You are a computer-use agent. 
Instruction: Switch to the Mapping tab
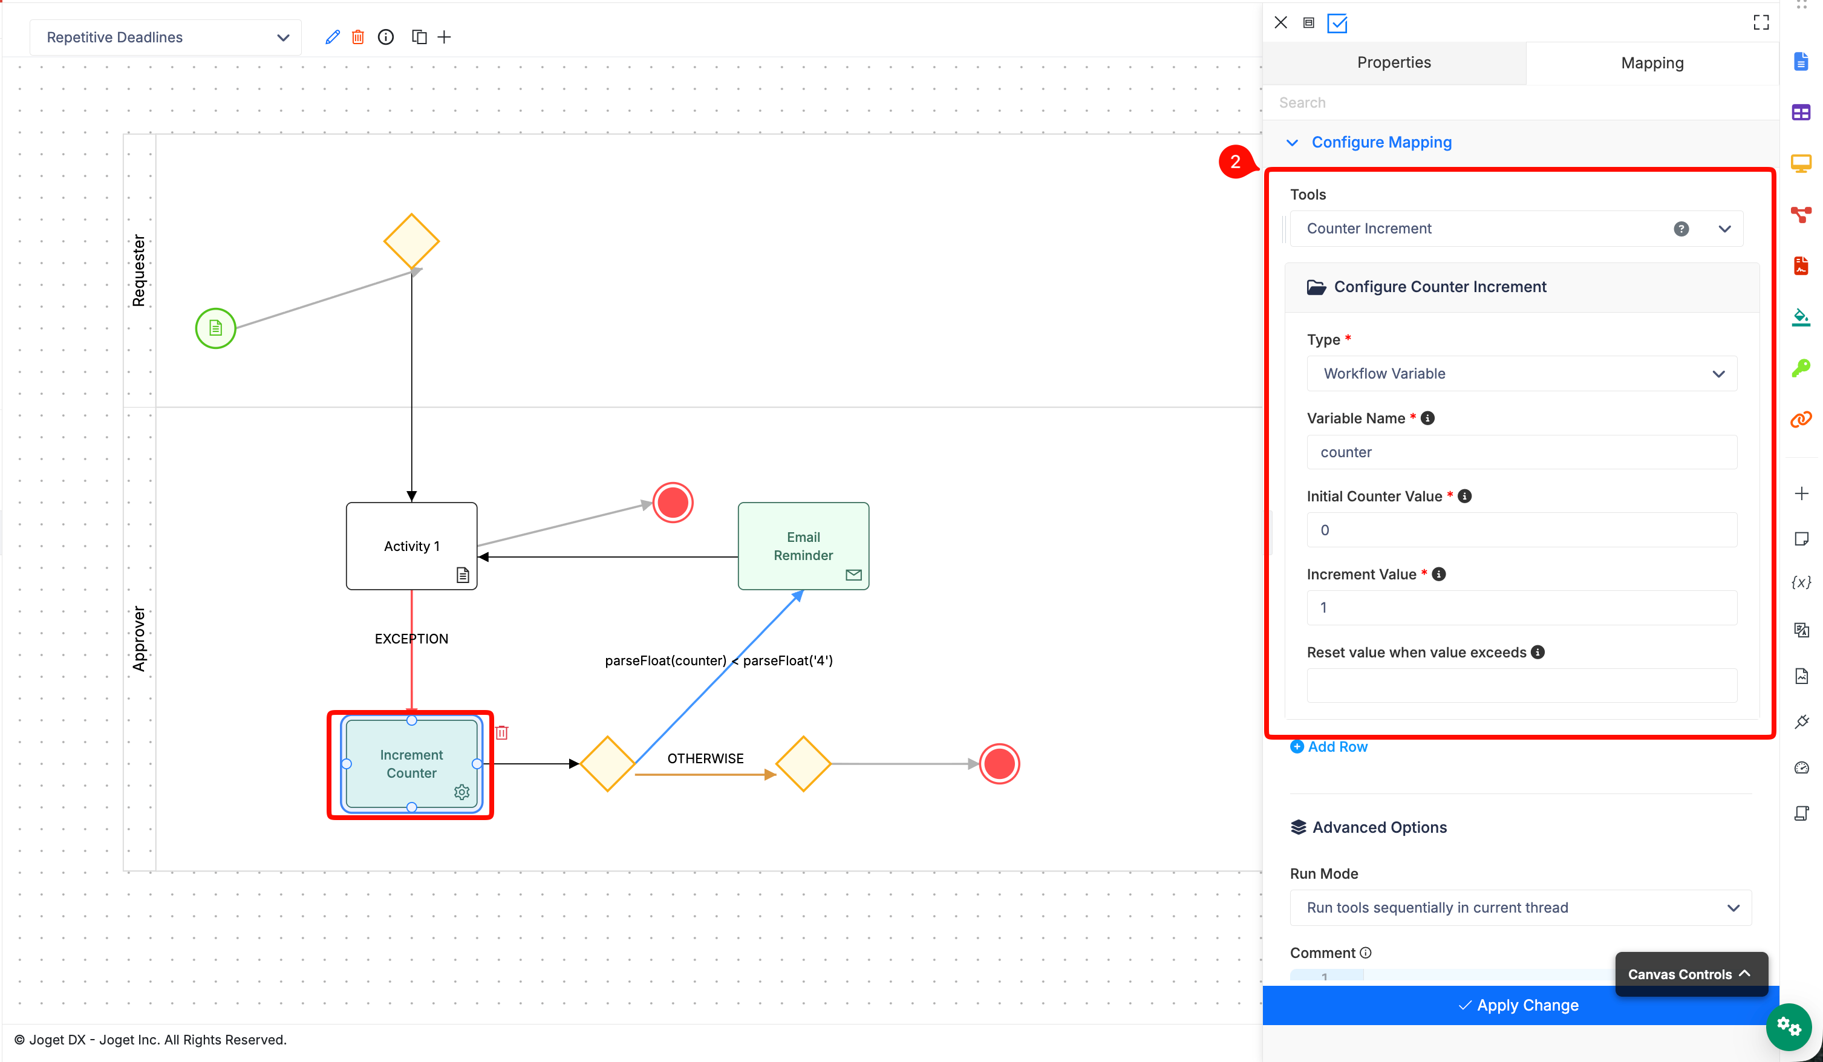[x=1652, y=63]
